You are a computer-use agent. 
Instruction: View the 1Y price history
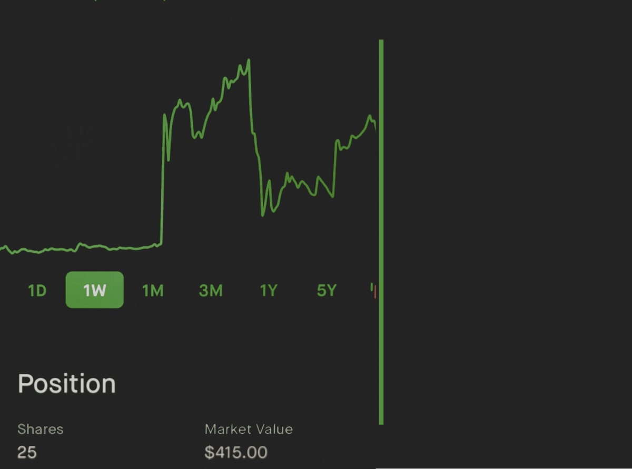click(x=268, y=290)
